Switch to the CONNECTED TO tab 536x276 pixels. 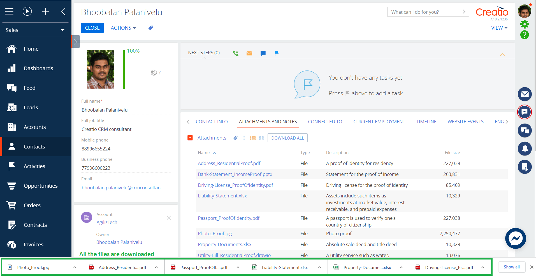pos(325,121)
